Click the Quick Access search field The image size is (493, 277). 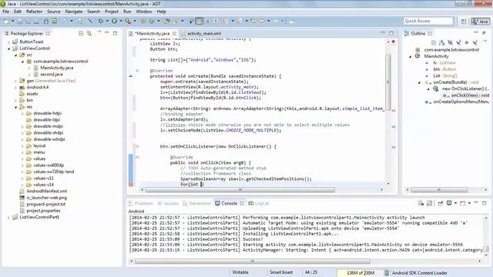428,21
